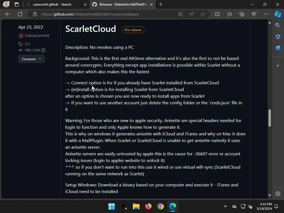Click the scrollbar down arrow
The image size is (284, 213).
pos(270,196)
